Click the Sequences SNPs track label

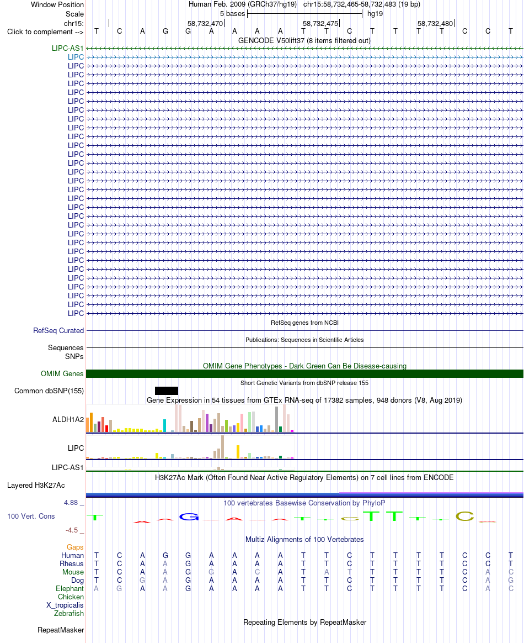66,352
